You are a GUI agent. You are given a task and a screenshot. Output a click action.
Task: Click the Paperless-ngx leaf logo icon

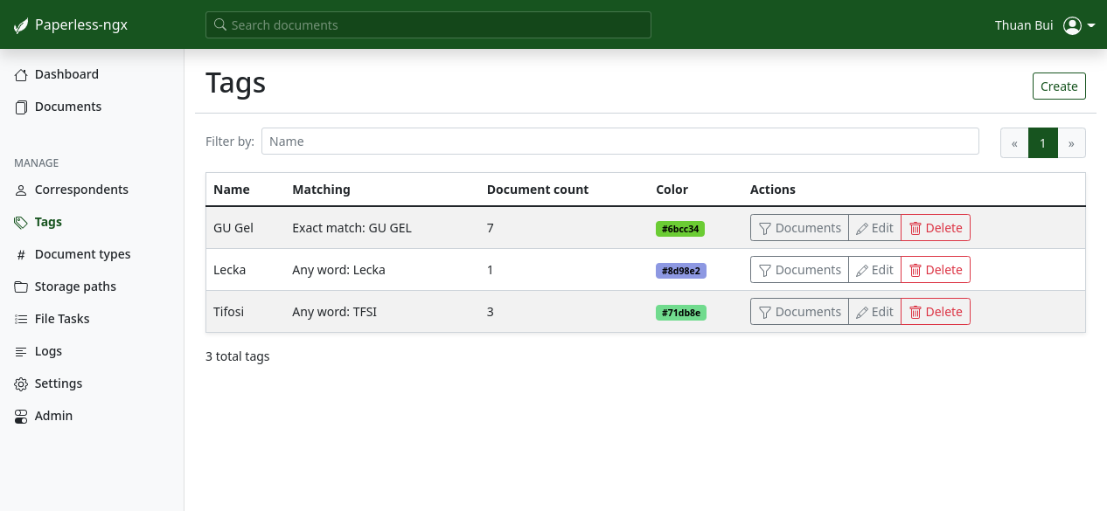(x=21, y=25)
